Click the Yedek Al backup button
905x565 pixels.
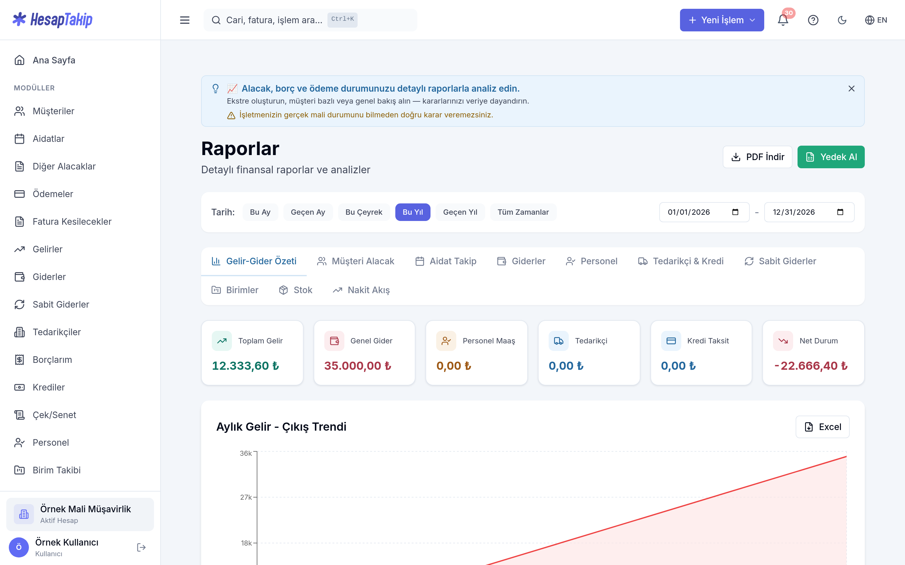pos(831,157)
